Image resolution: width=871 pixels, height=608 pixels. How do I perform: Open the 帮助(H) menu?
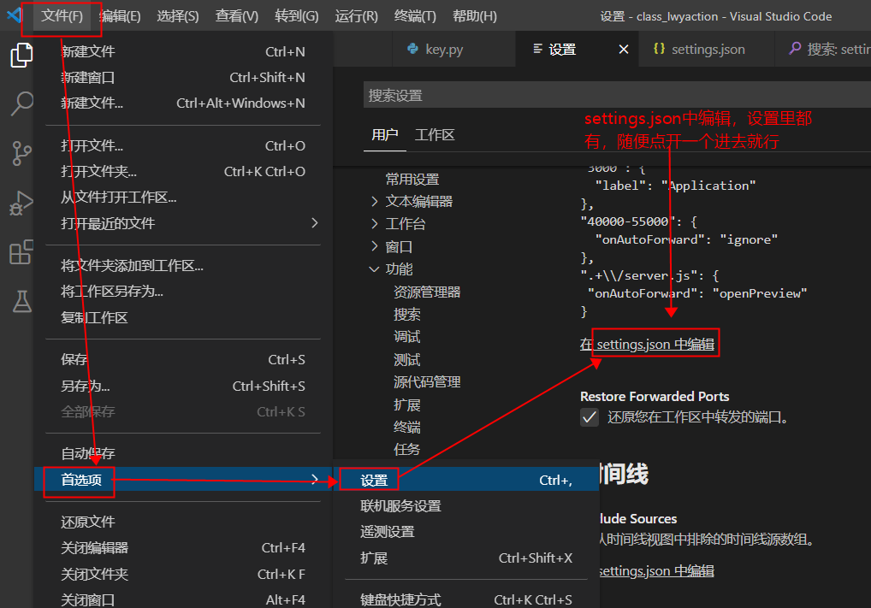click(x=475, y=16)
